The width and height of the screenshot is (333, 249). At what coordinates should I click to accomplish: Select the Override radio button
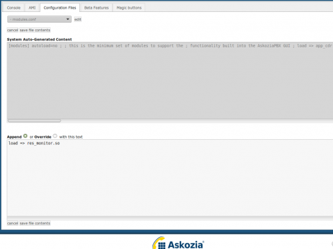click(x=55, y=136)
